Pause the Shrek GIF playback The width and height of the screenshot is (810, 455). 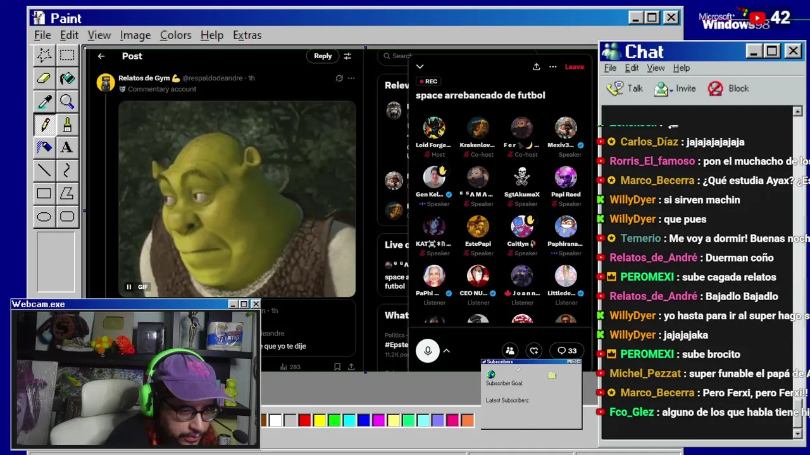(129, 287)
